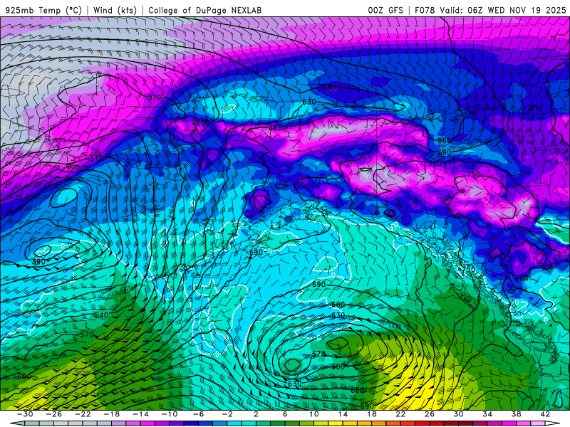Click the "F078 Valid: 06Z WED NOV 19 2025" text
The height and width of the screenshot is (427, 570).
pos(490,10)
